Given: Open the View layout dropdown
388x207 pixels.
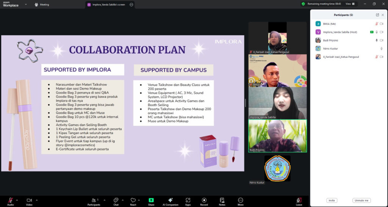Looking at the screenshot, I should [x=350, y=4].
